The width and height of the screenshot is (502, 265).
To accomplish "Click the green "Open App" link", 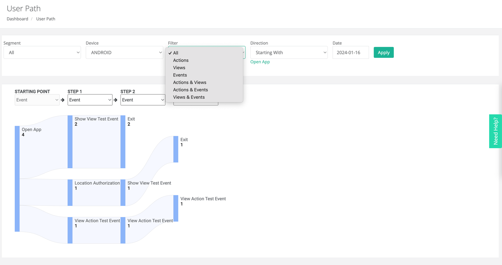I will pos(260,62).
